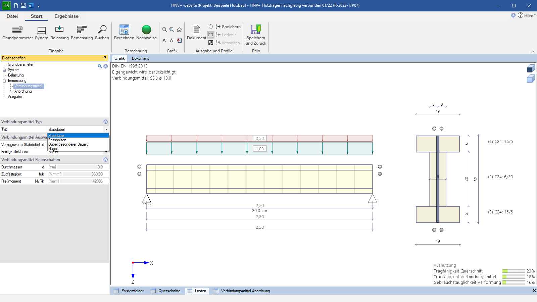Toggle the Durchmesser checkbox
Viewport: 537px width, 302px height.
(x=106, y=167)
